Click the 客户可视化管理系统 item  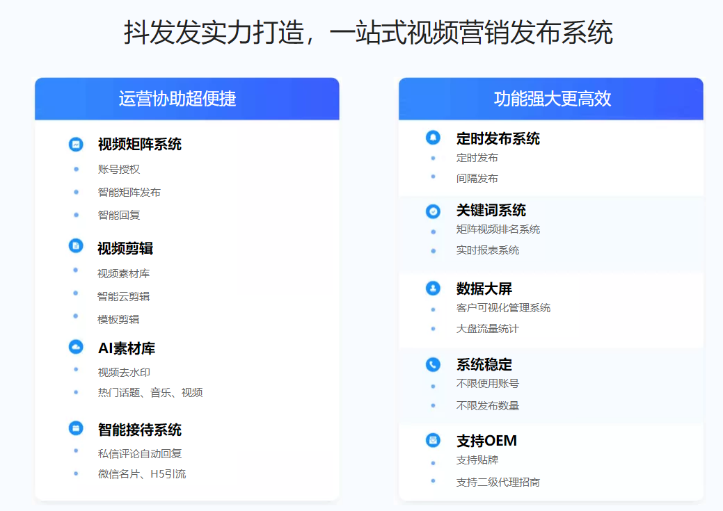point(504,308)
